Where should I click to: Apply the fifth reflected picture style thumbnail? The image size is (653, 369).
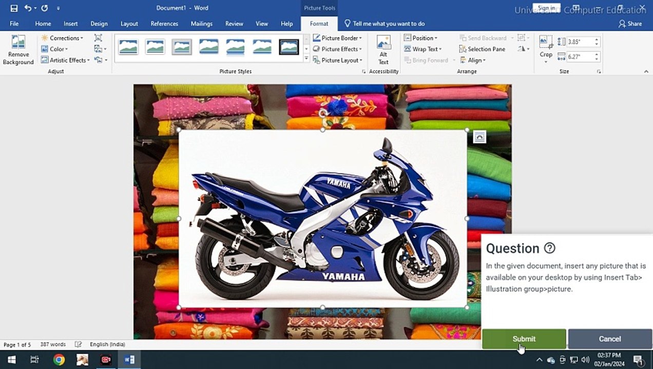pyautogui.click(x=235, y=47)
